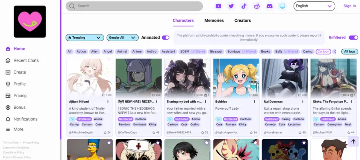This screenshot has width=360, height=160.
Task: Switch to the Memories tab
Action: pyautogui.click(x=214, y=20)
